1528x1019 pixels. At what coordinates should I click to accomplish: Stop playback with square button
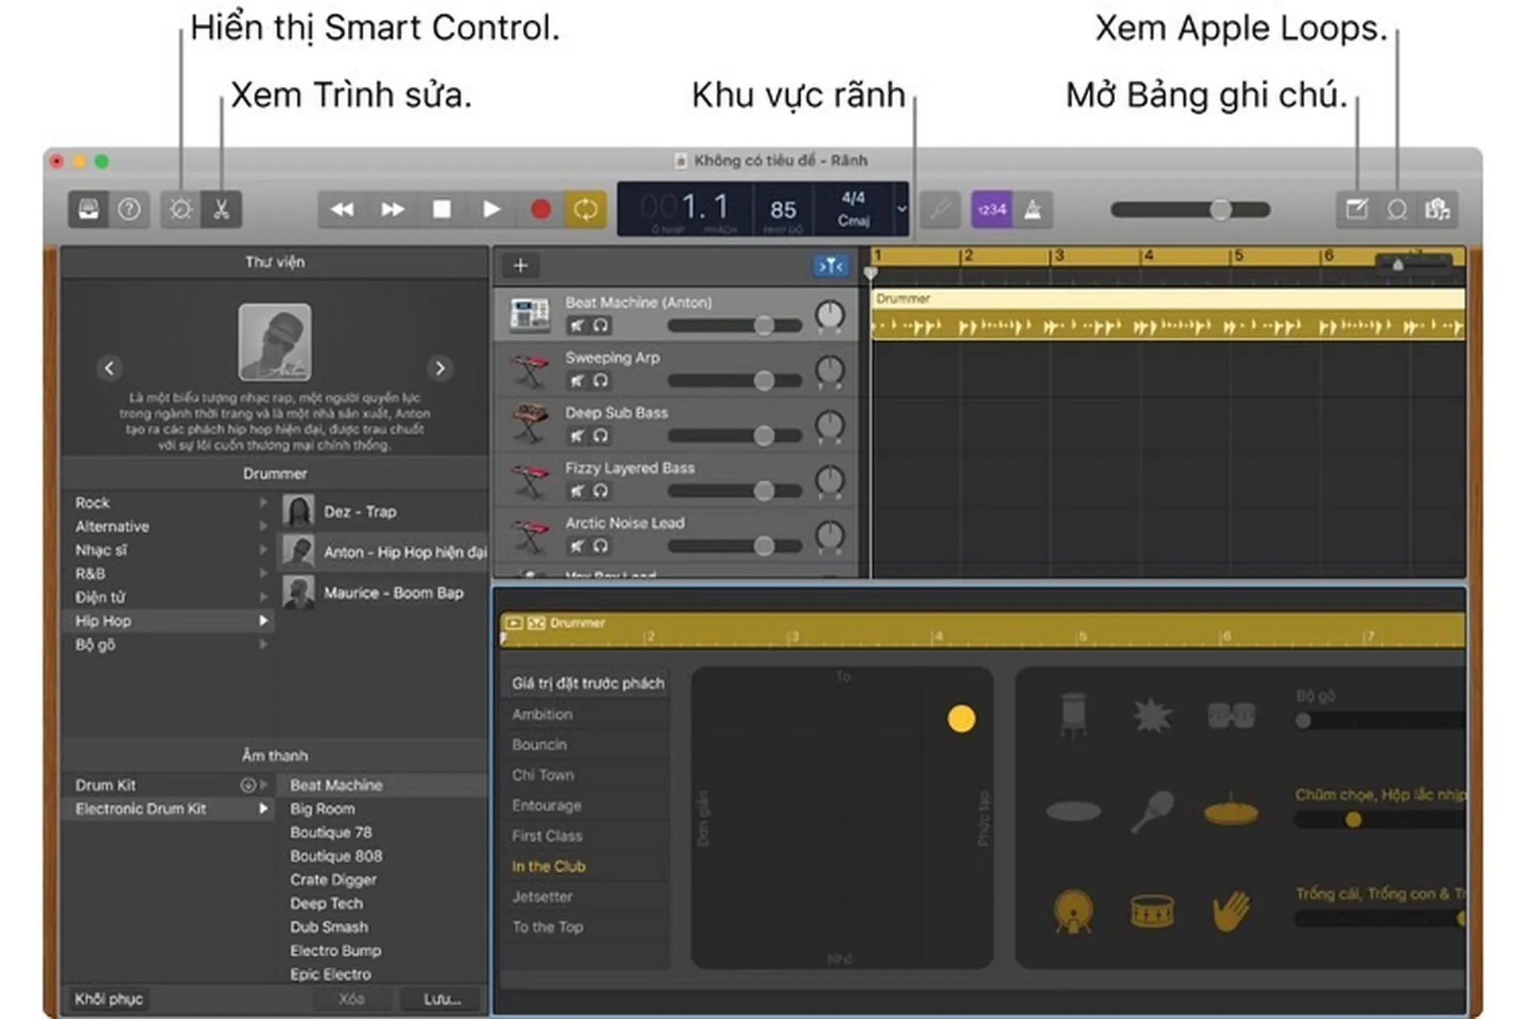pyautogui.click(x=442, y=209)
